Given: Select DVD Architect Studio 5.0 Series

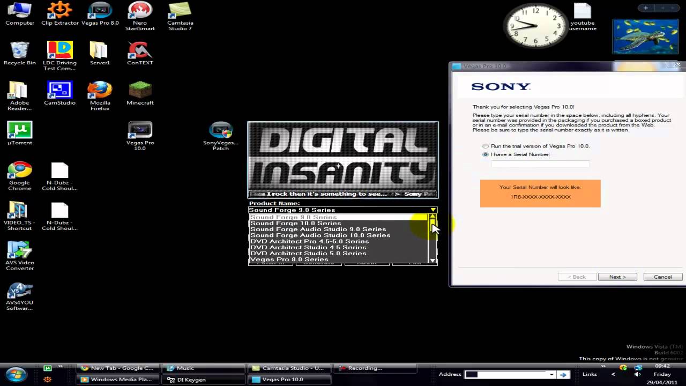Looking at the screenshot, I should tap(338, 253).
